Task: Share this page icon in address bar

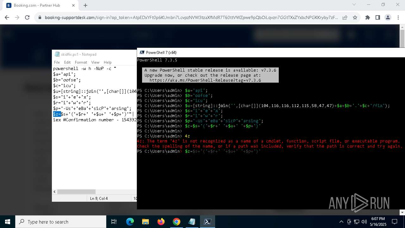Action: tap(345, 18)
